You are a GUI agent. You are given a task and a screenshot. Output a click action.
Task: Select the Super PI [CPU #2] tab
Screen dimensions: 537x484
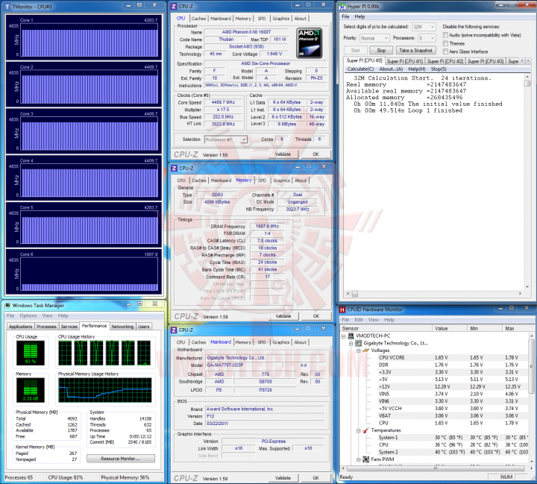click(445, 61)
